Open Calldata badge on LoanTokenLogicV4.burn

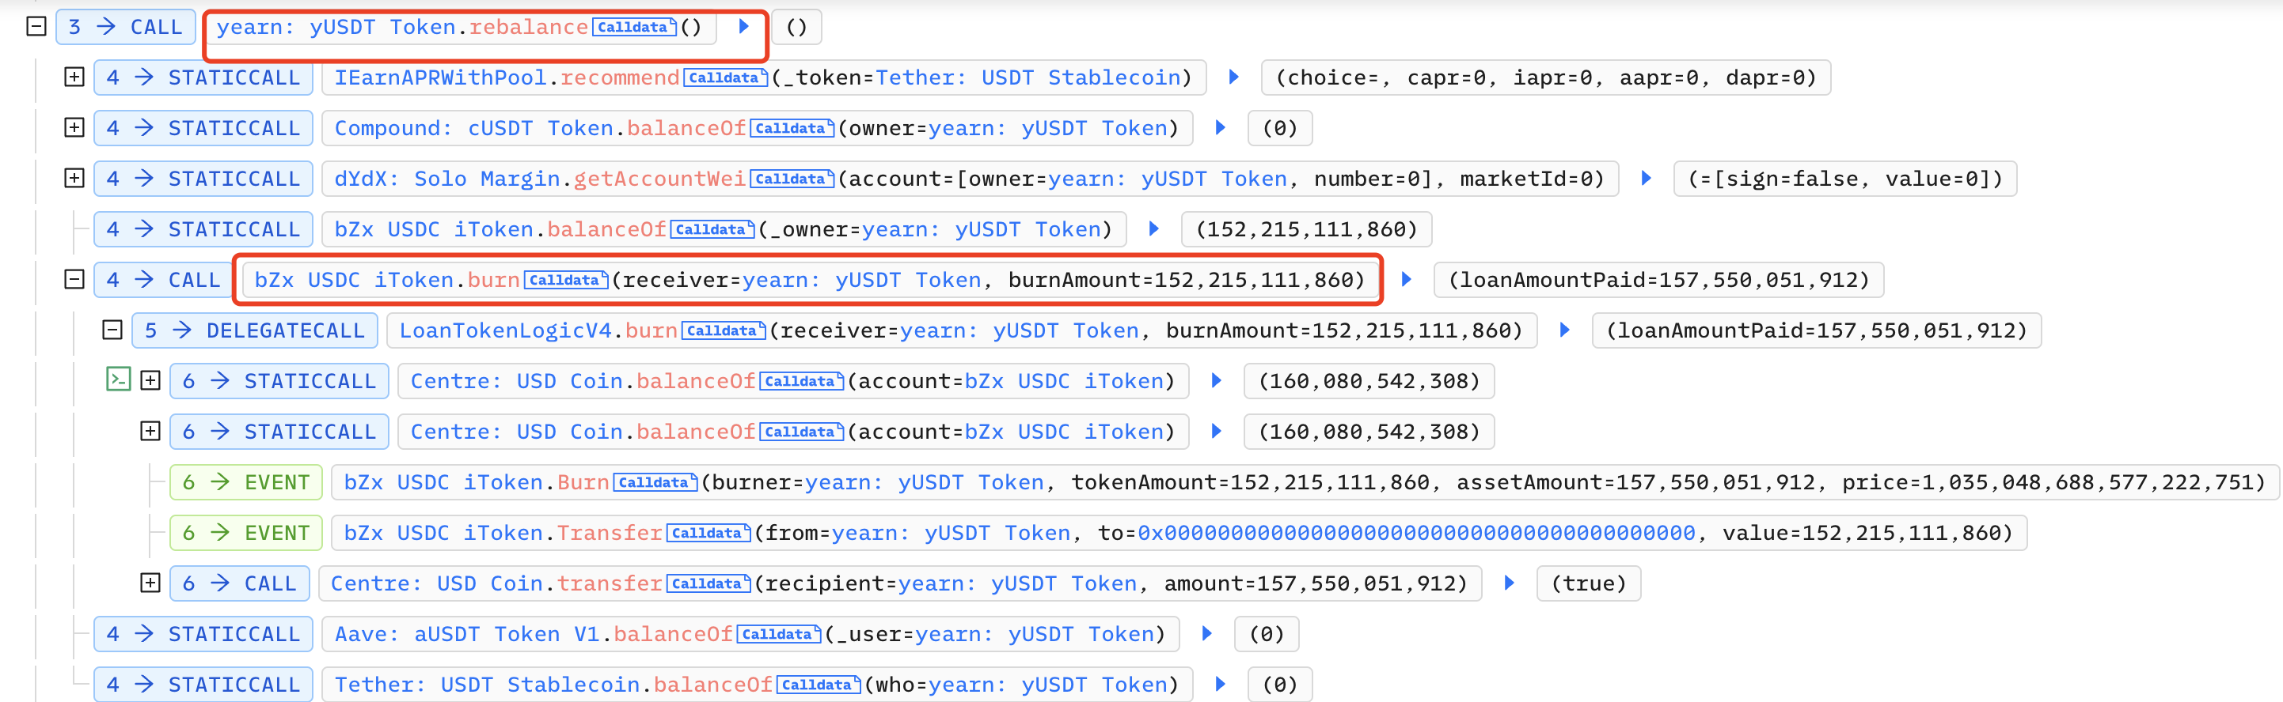coord(724,330)
